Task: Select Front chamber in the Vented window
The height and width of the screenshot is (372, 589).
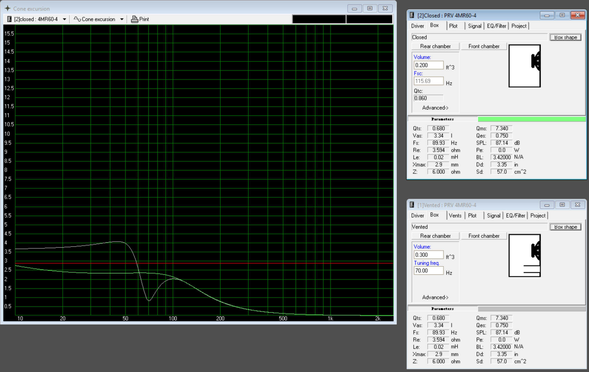Action: pyautogui.click(x=484, y=236)
